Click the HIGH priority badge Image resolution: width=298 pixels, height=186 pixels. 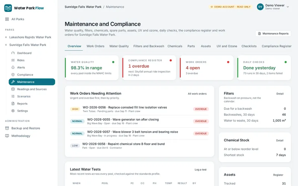pos(75,109)
